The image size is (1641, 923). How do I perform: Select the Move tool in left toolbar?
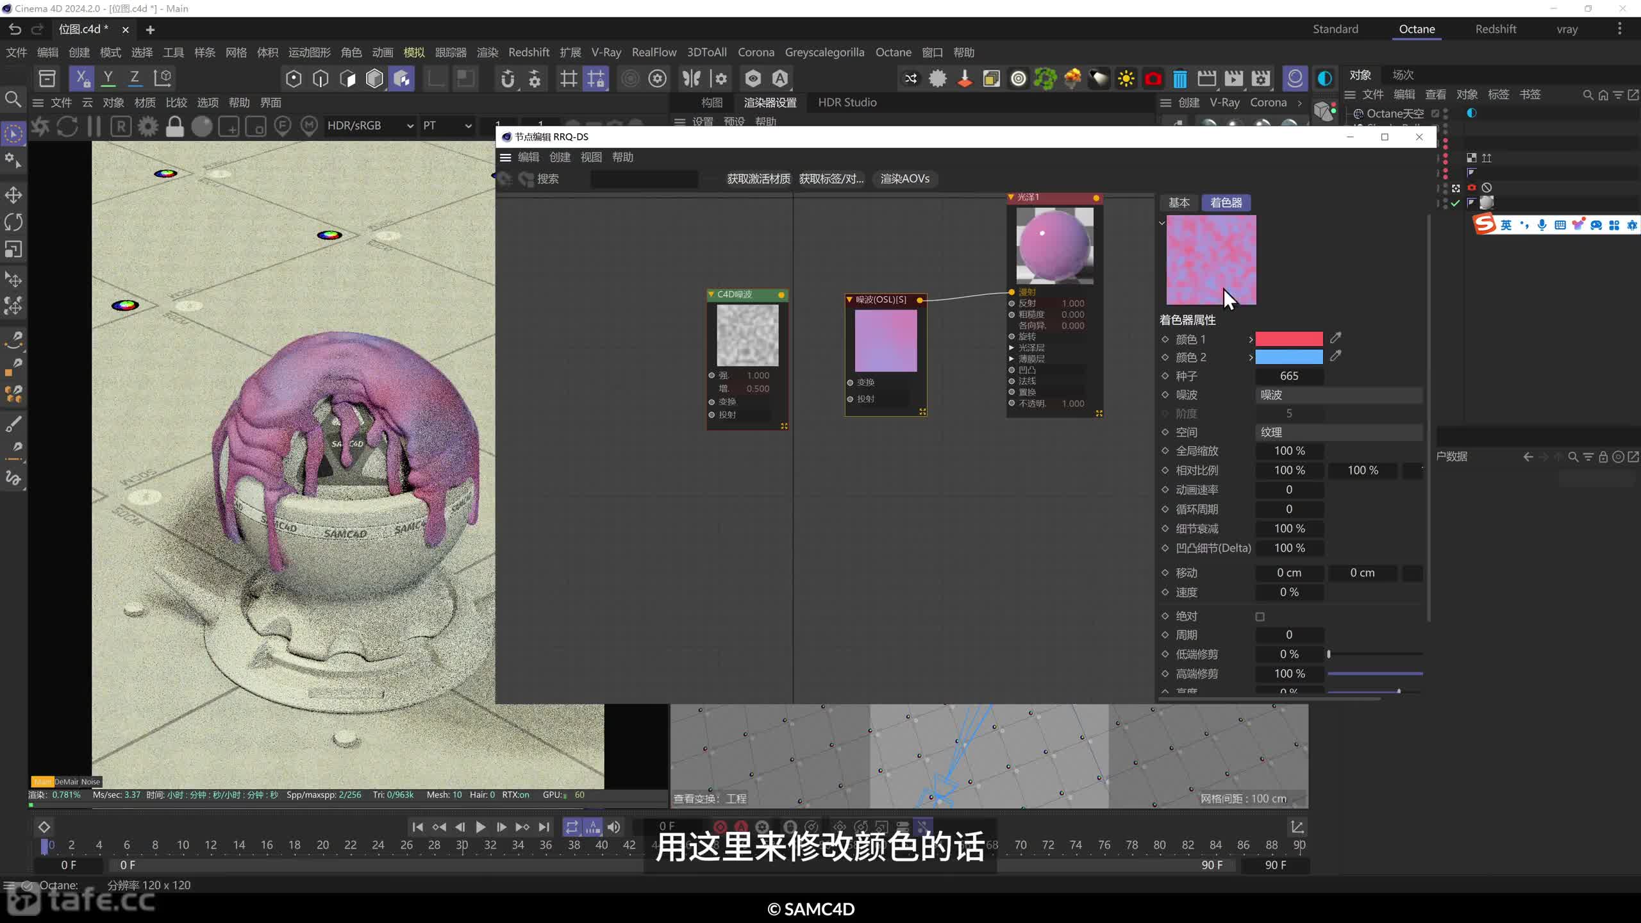(13, 195)
